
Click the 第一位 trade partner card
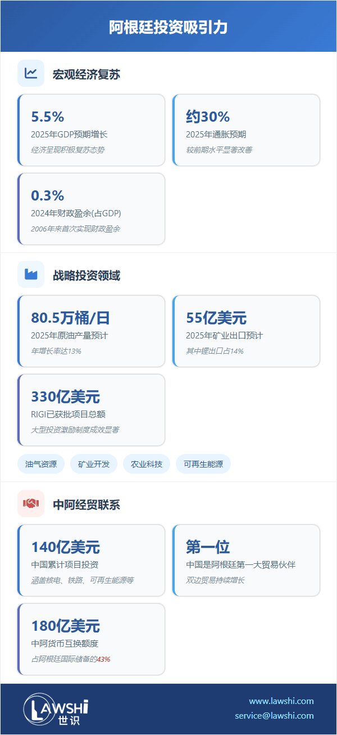click(246, 560)
